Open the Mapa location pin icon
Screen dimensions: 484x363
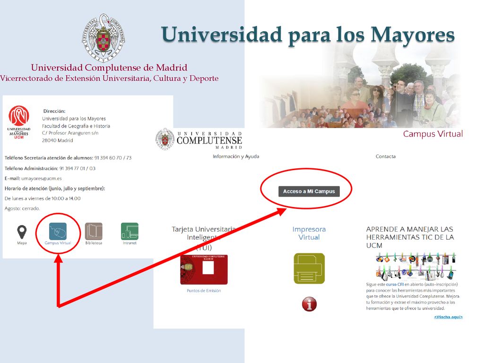tap(22, 232)
